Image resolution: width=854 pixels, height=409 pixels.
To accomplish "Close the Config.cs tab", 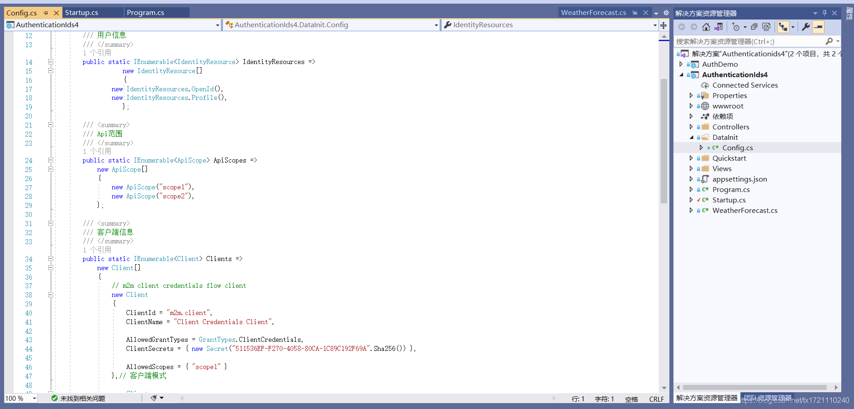I will 56,13.
